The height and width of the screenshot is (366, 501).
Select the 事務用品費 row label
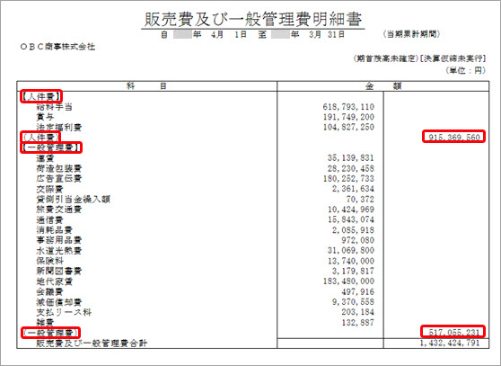[58, 240]
